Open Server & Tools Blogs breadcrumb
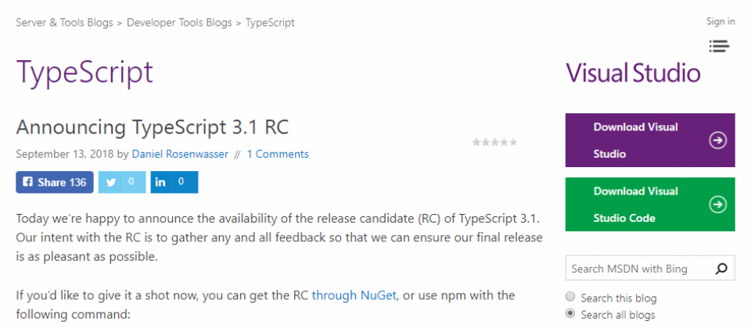 [x=65, y=23]
